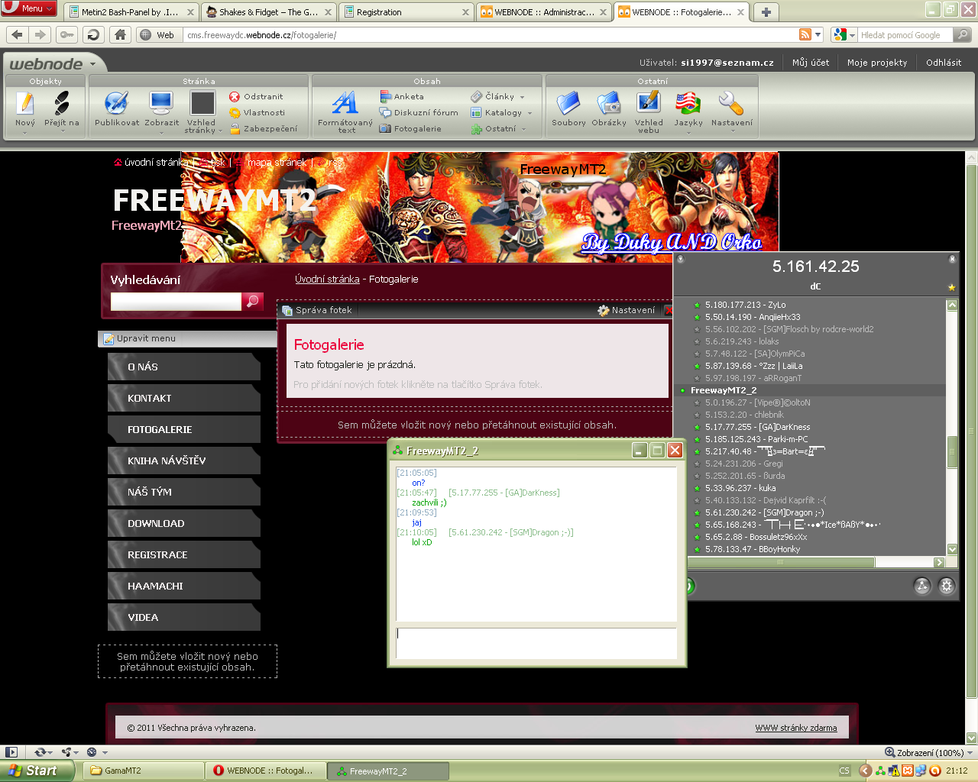Expand address bar history dropdown
Screen dimensions: 978x782
818,34
